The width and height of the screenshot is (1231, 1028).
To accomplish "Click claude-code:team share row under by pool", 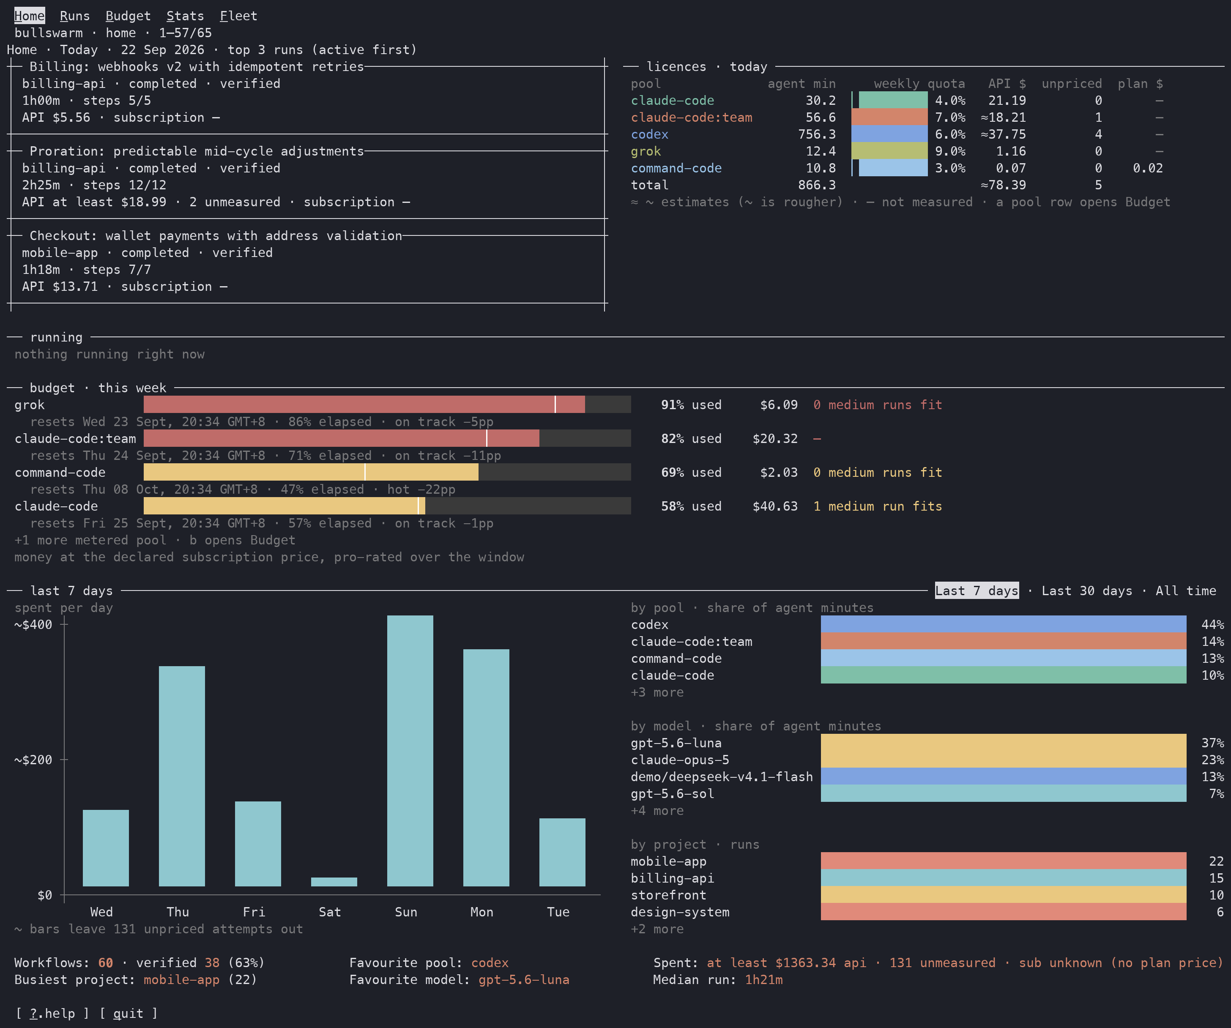I will tap(927, 641).
